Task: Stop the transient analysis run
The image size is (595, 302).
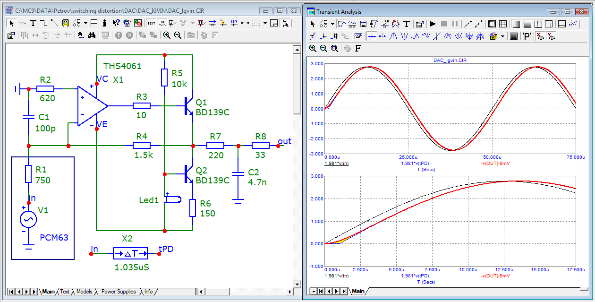Action: pos(443,24)
